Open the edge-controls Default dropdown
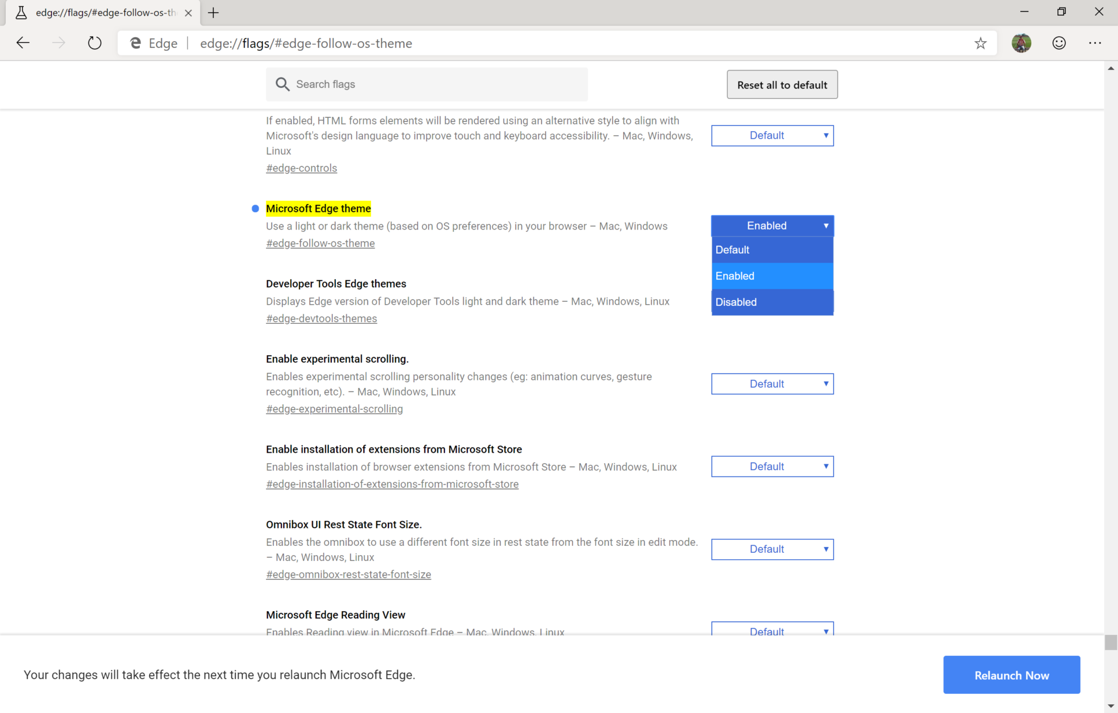The height and width of the screenshot is (713, 1118). [x=773, y=136]
